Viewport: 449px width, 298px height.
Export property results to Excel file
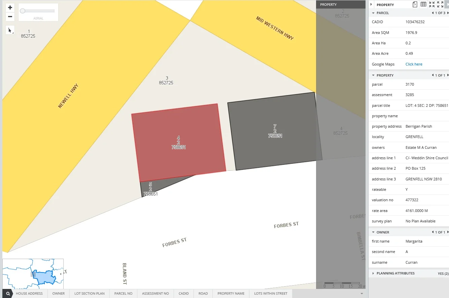[x=415, y=4]
